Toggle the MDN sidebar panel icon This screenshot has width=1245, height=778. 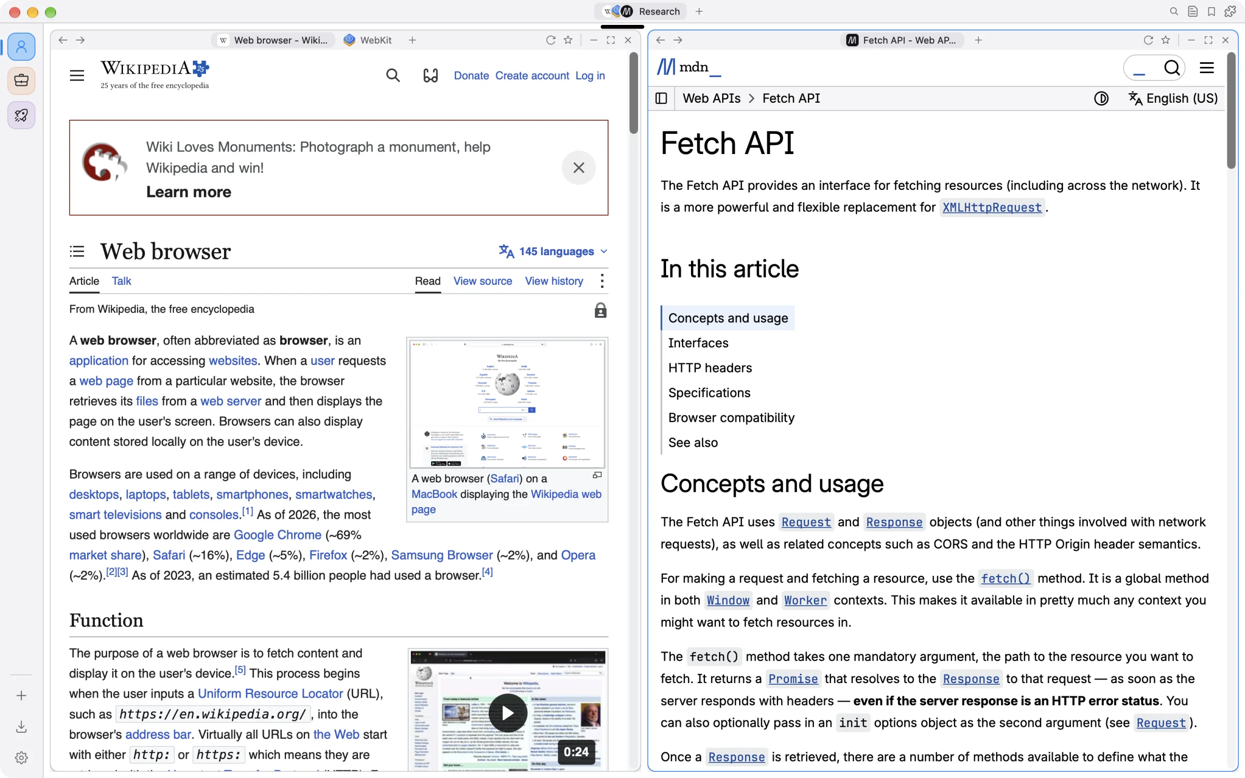(x=661, y=99)
